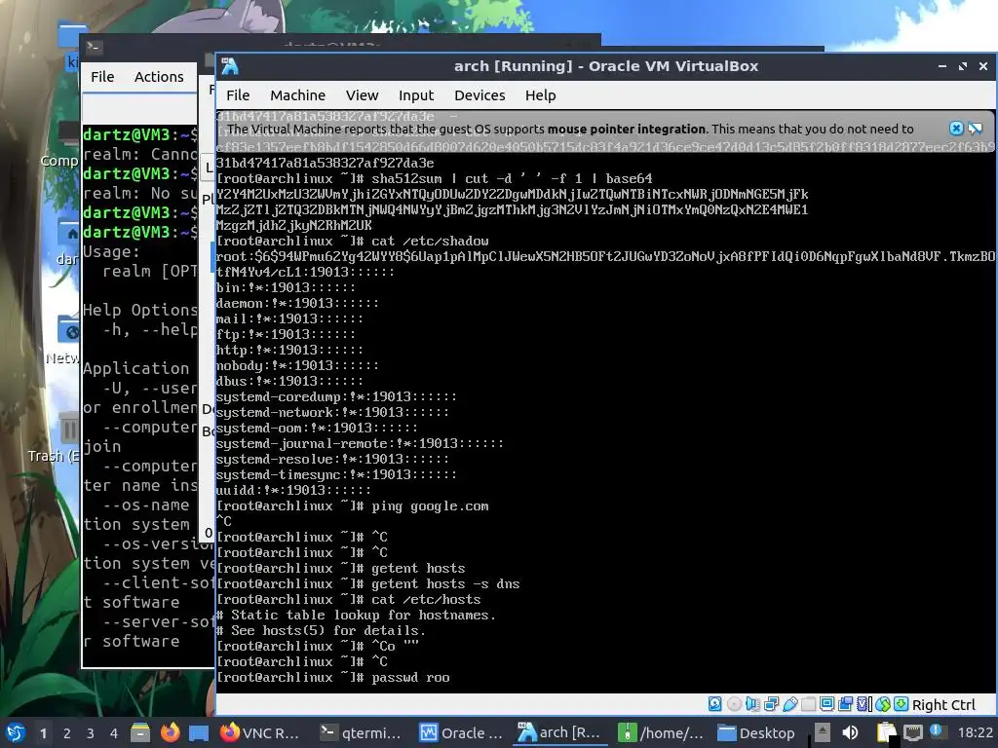Click the CPU virtualization status icon
The width and height of the screenshot is (998, 748).
pos(864,704)
